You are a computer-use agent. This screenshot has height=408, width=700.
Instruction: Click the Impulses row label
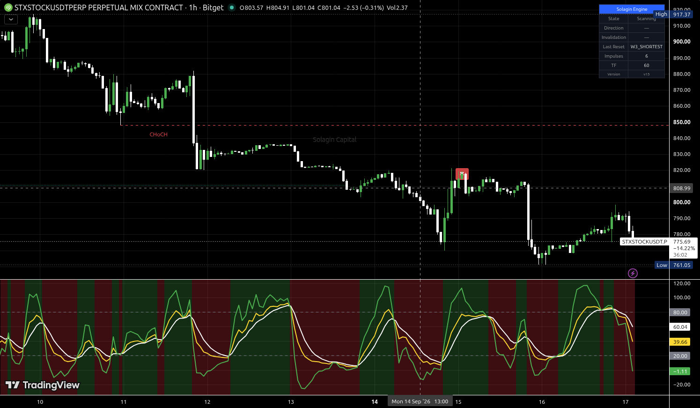coord(613,56)
